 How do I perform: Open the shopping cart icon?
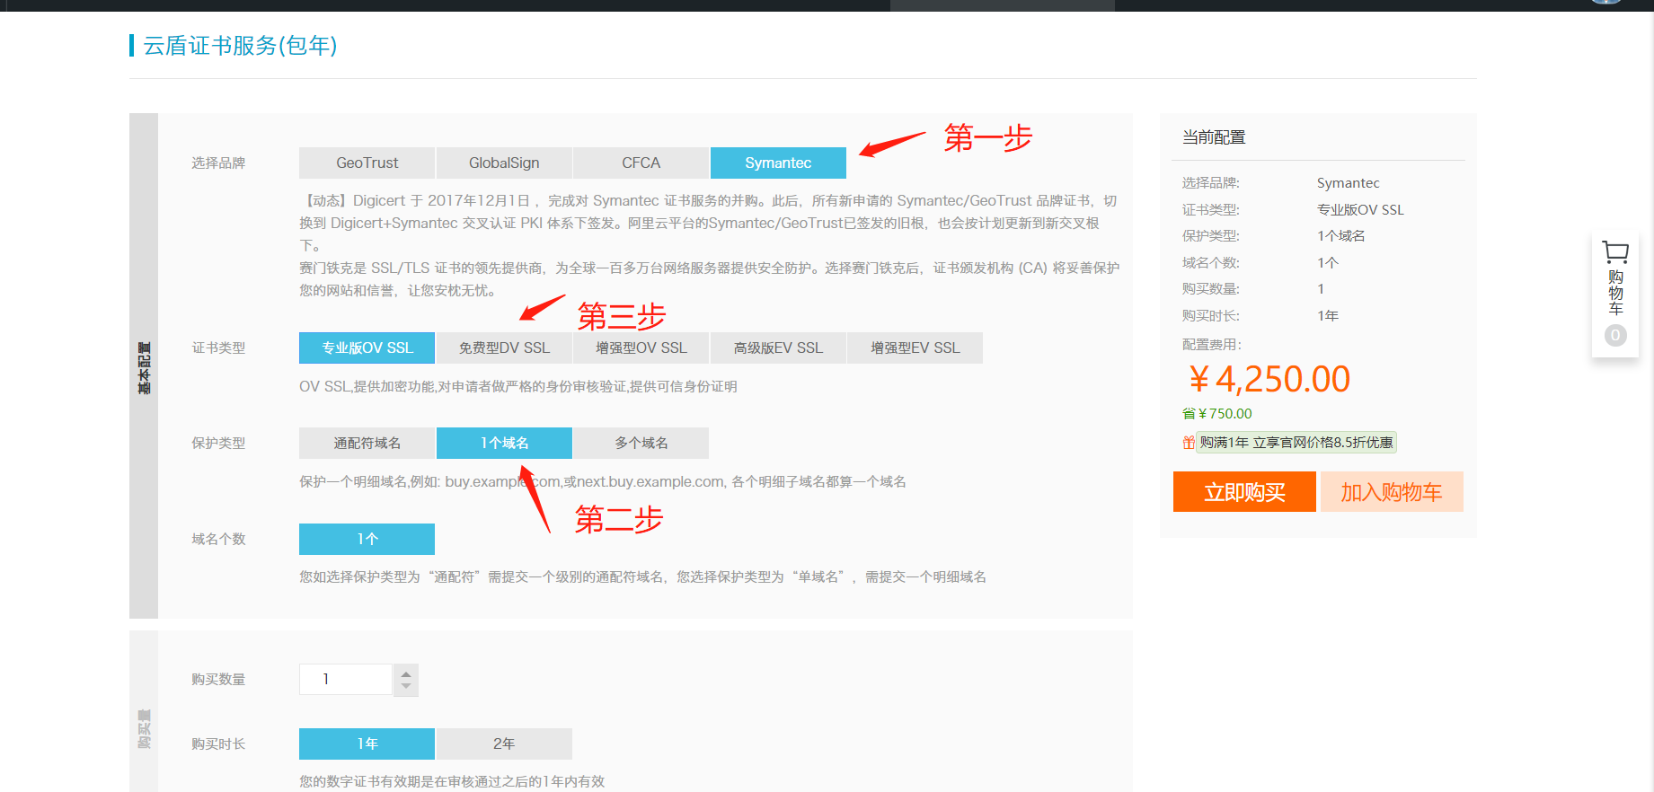click(x=1615, y=252)
